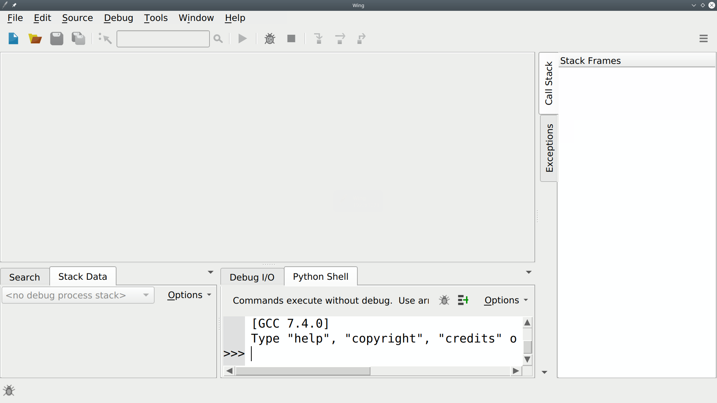Screen dimensions: 717x403
Task: Open the Tools menu
Action: click(156, 18)
